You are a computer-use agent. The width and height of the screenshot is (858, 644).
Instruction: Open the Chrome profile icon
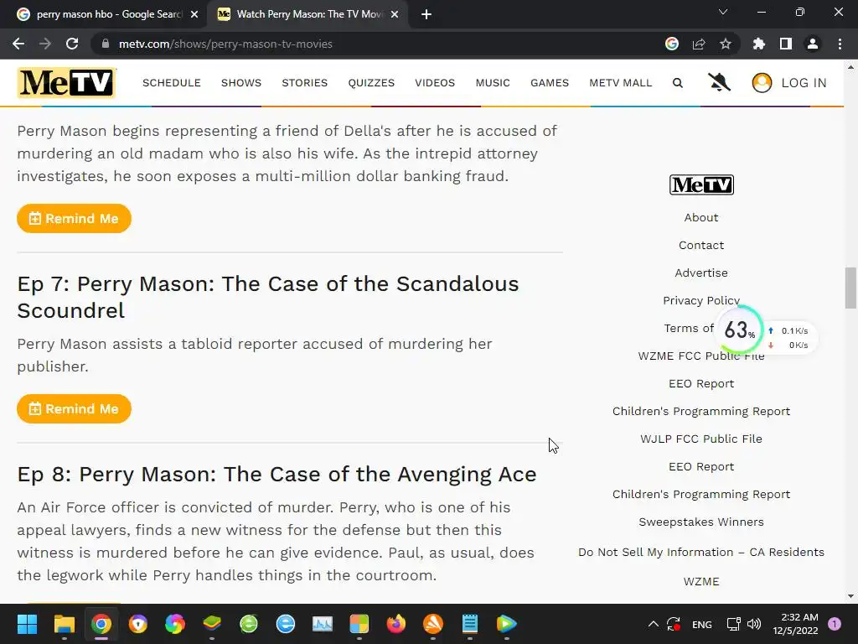click(813, 44)
